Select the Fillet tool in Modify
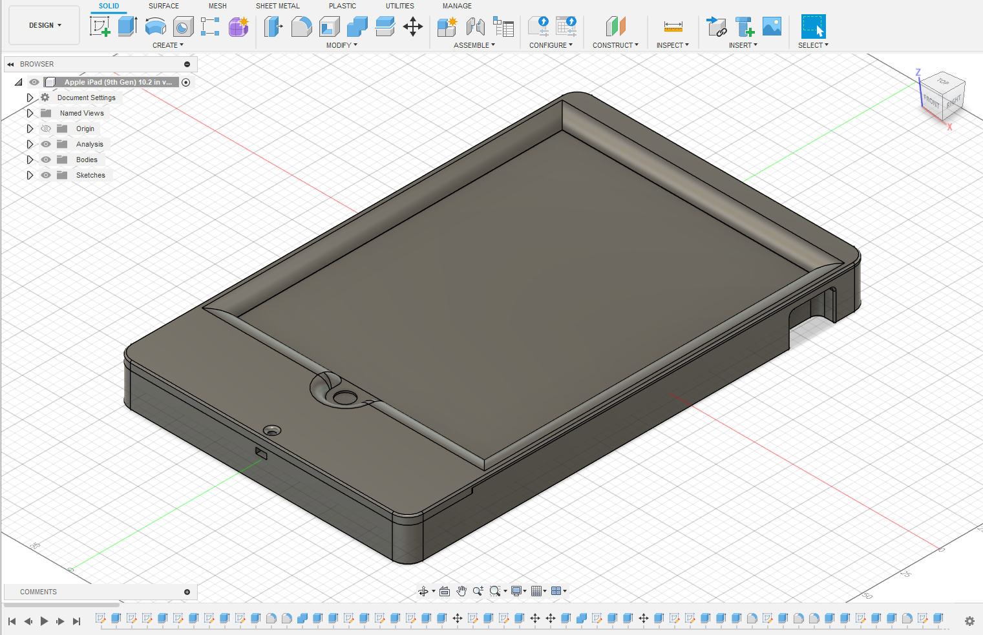This screenshot has width=983, height=635. pyautogui.click(x=302, y=26)
